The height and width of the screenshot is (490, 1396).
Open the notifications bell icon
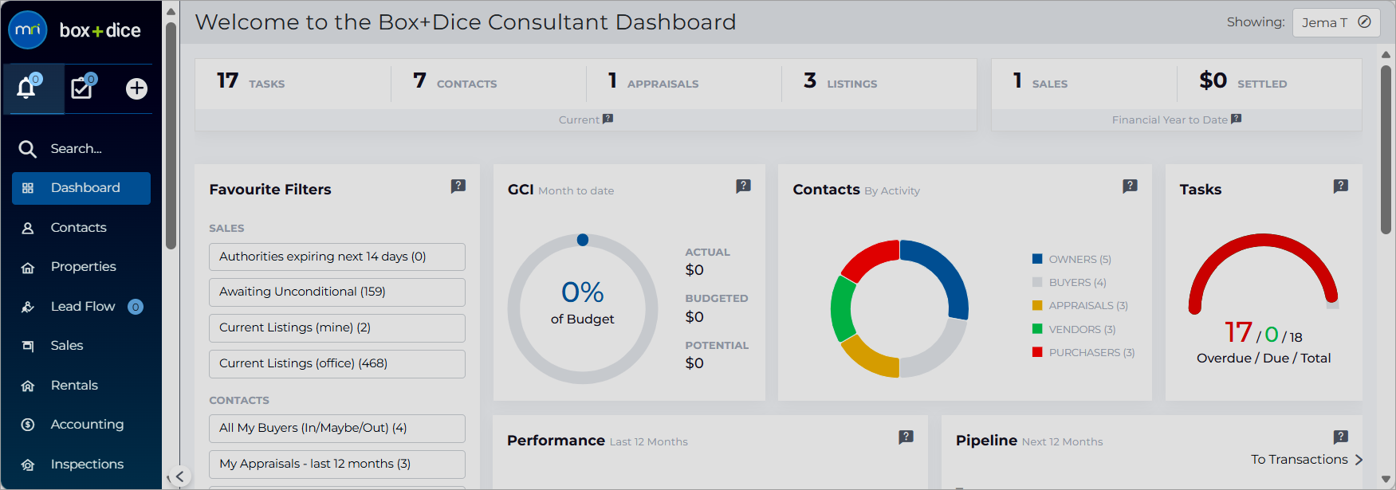(x=26, y=88)
